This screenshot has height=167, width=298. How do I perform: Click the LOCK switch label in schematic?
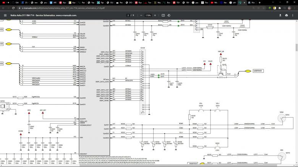coord(217,150)
